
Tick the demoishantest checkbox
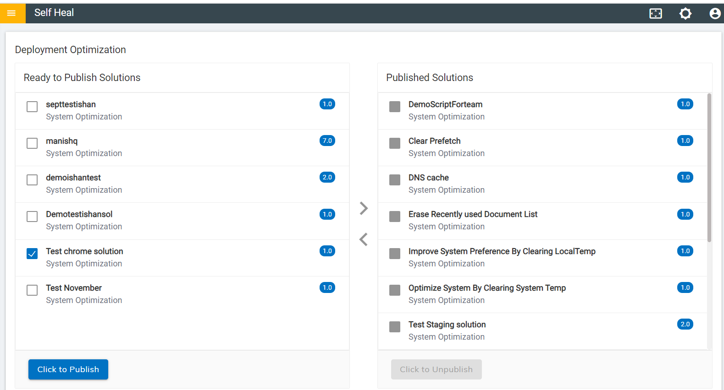point(32,180)
